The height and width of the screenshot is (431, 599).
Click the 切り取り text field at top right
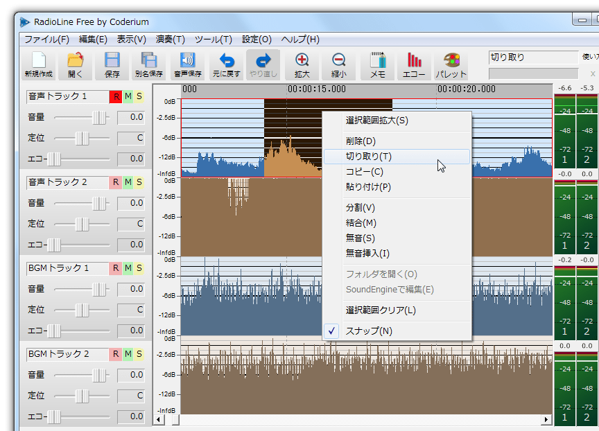[x=533, y=58]
